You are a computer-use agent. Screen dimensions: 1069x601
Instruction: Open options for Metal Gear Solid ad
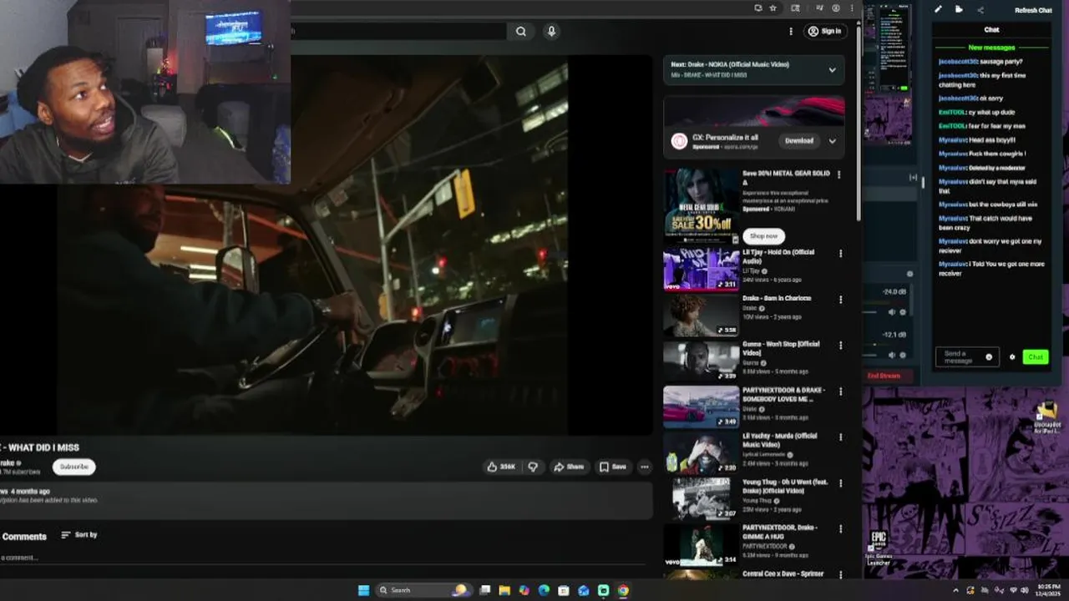[839, 174]
